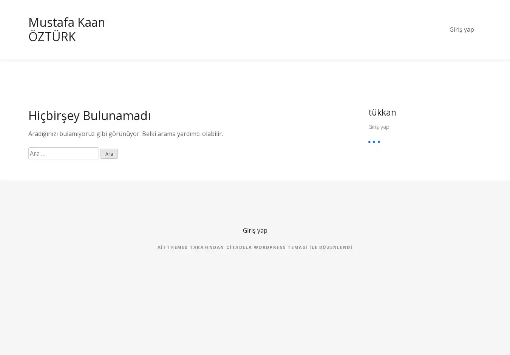Select Giriş yap in the footer menu

point(255,230)
